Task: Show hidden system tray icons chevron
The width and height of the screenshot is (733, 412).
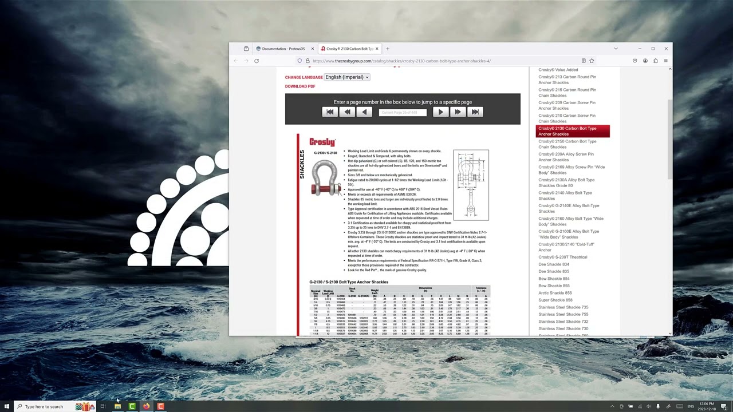Action: (612, 406)
